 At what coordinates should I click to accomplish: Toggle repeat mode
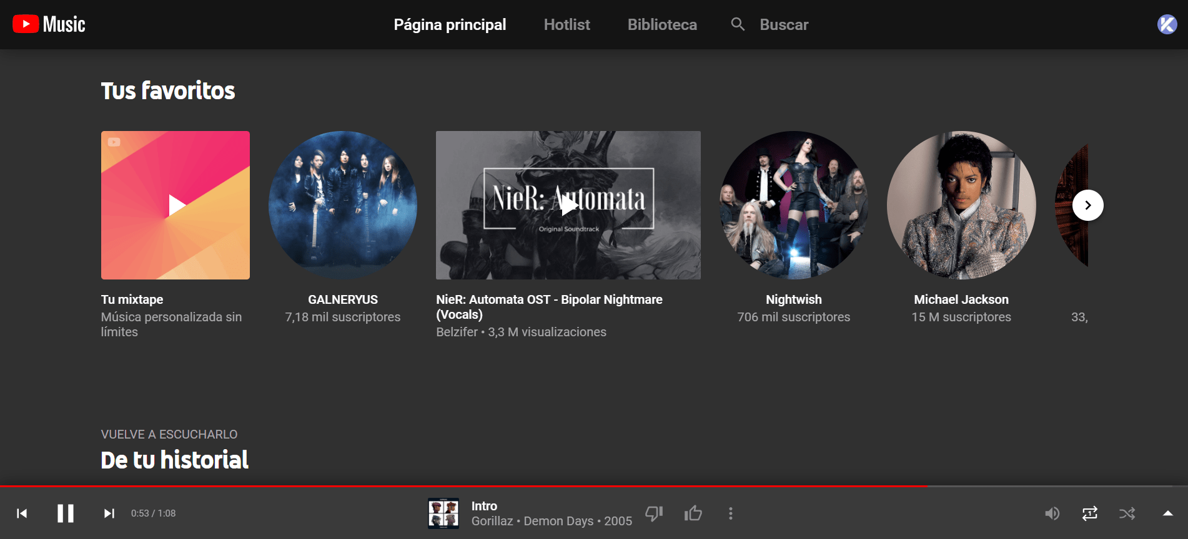point(1090,513)
